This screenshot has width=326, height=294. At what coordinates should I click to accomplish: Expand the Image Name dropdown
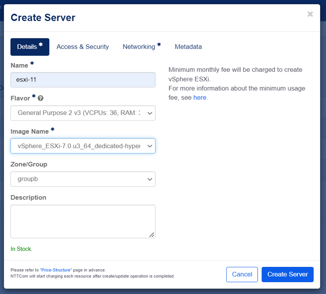(83, 146)
